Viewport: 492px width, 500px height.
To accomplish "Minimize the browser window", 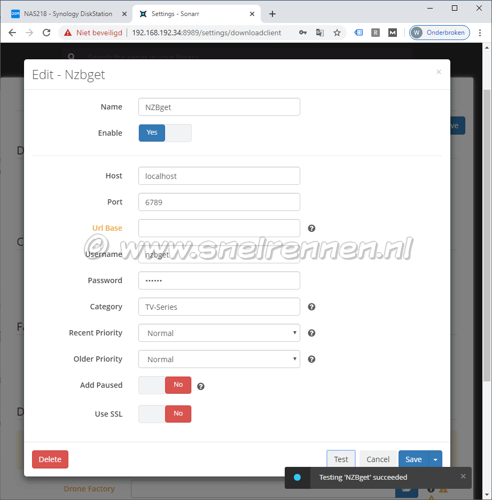I will pyautogui.click(x=430, y=9).
